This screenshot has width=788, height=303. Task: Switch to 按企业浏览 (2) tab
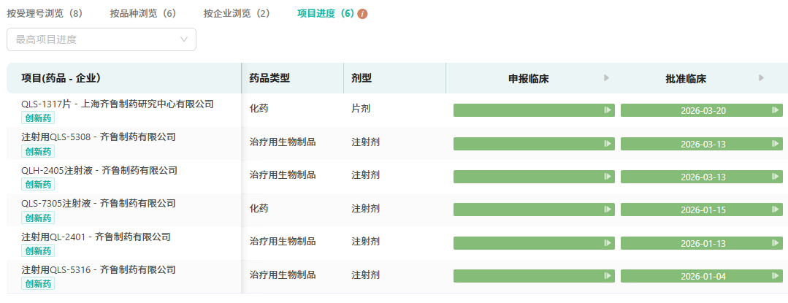click(x=237, y=14)
